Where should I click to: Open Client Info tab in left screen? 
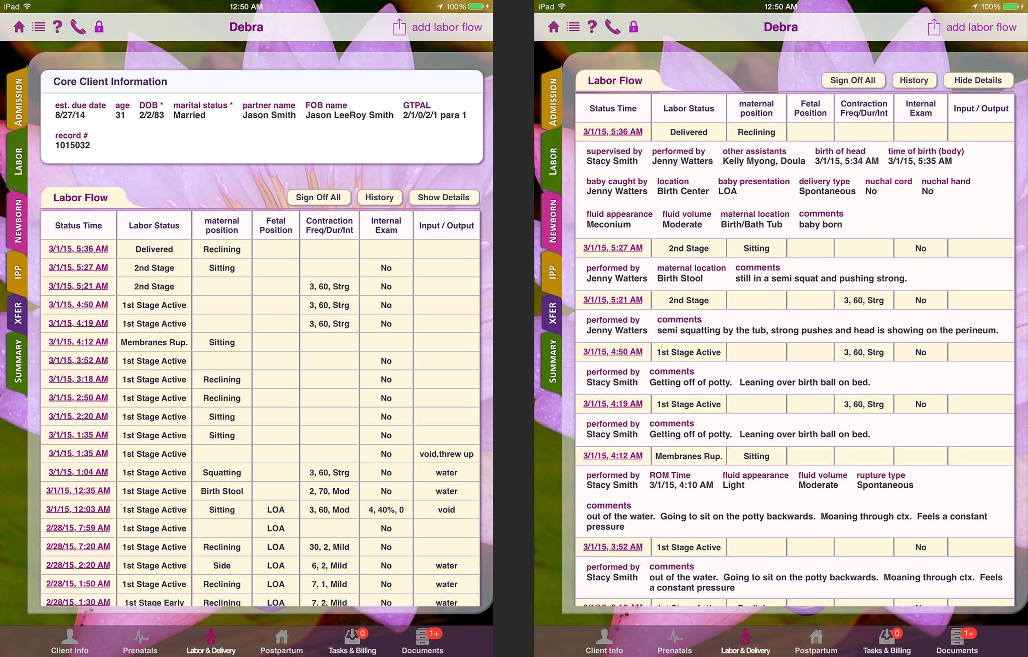pyautogui.click(x=70, y=641)
